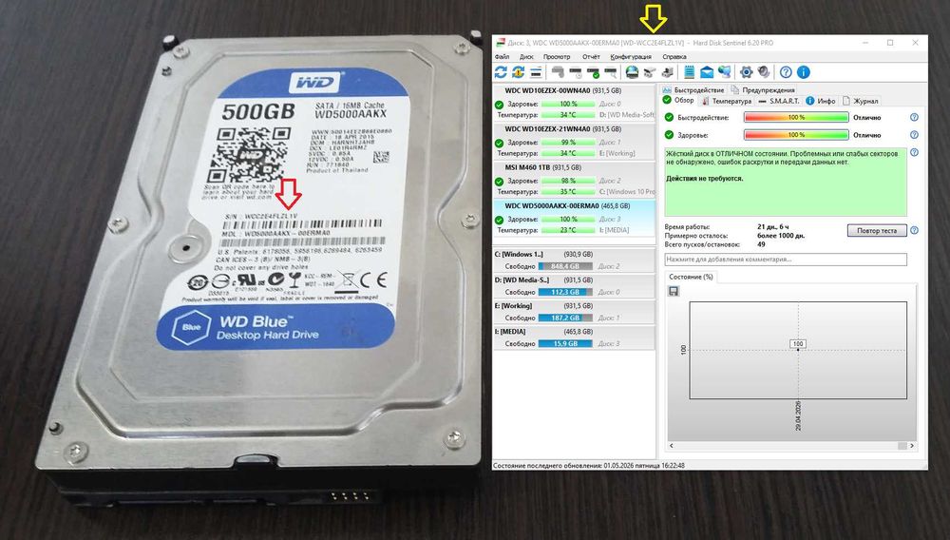Click the grey hard disk toolbar icon

558,72
